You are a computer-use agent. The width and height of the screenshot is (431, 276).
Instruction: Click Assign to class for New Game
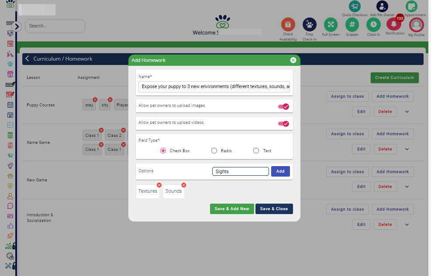tap(348, 172)
